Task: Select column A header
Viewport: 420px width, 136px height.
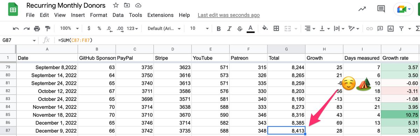Action: [x=47, y=49]
